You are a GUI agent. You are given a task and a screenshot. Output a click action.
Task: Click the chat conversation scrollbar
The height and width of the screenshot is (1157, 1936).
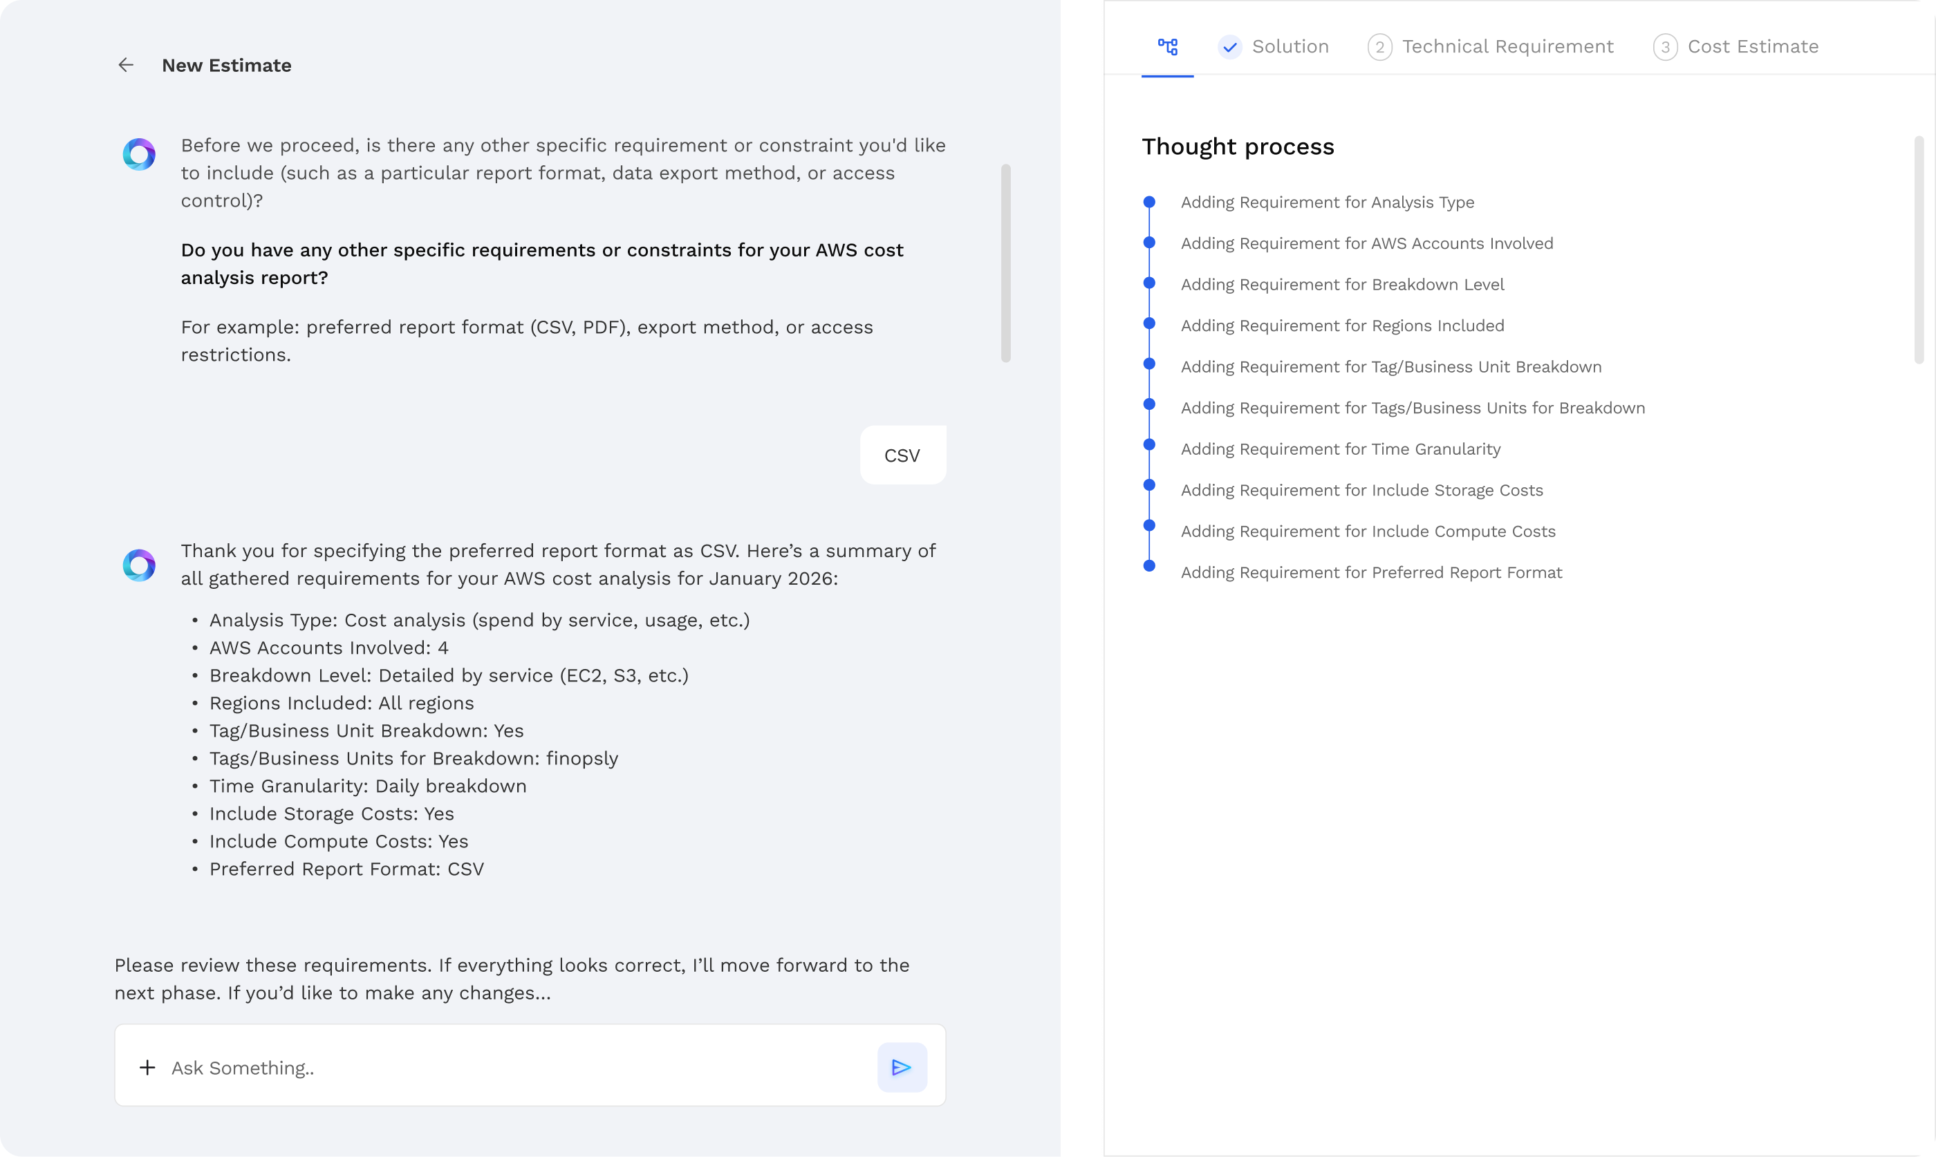[x=1005, y=263]
